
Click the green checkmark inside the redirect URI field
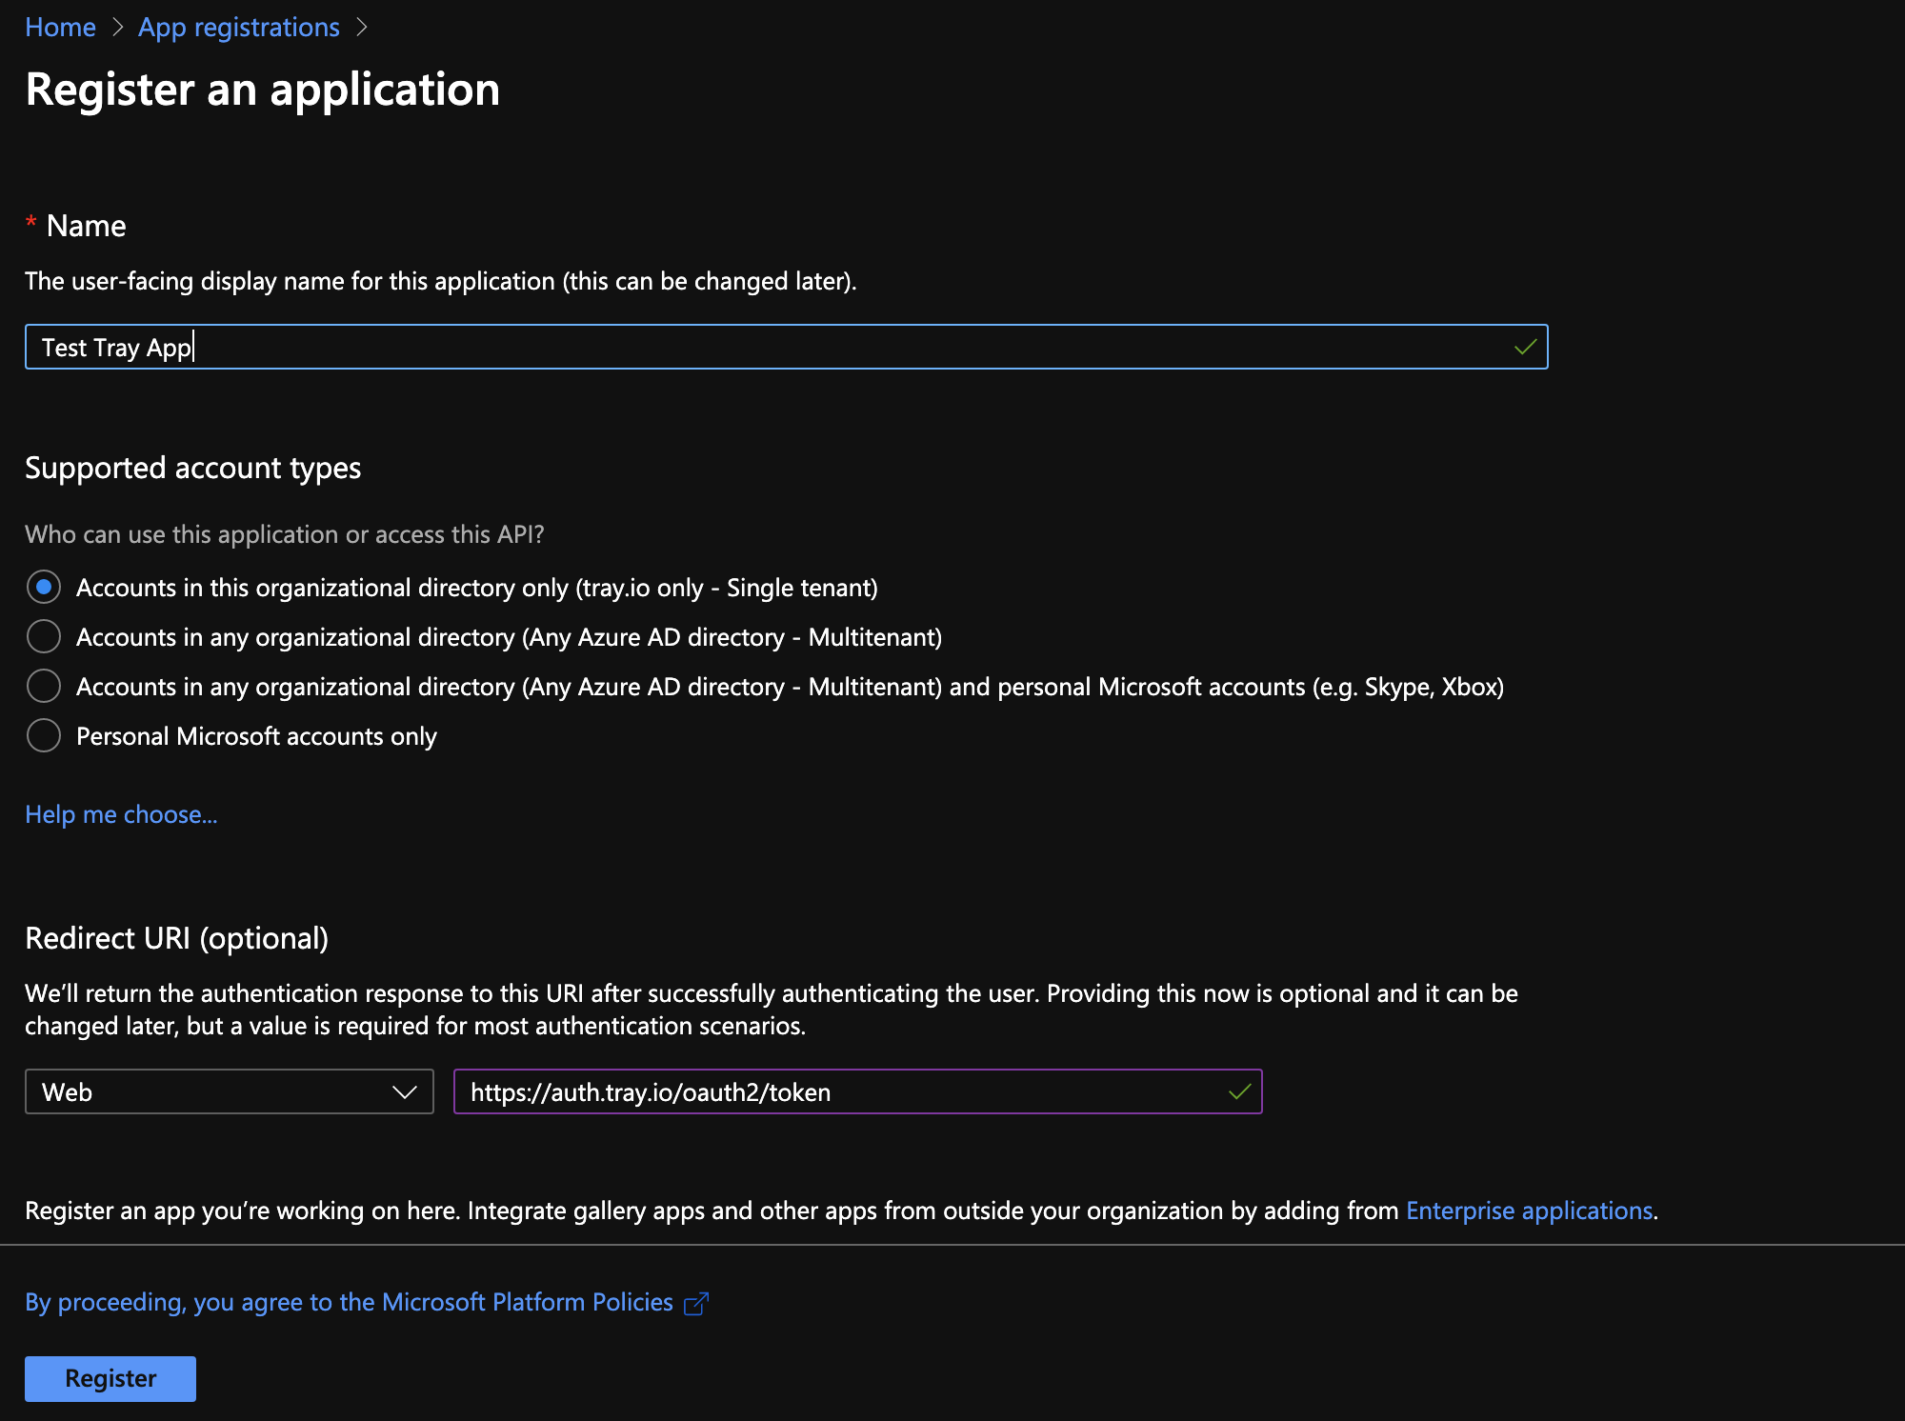coord(1241,1091)
